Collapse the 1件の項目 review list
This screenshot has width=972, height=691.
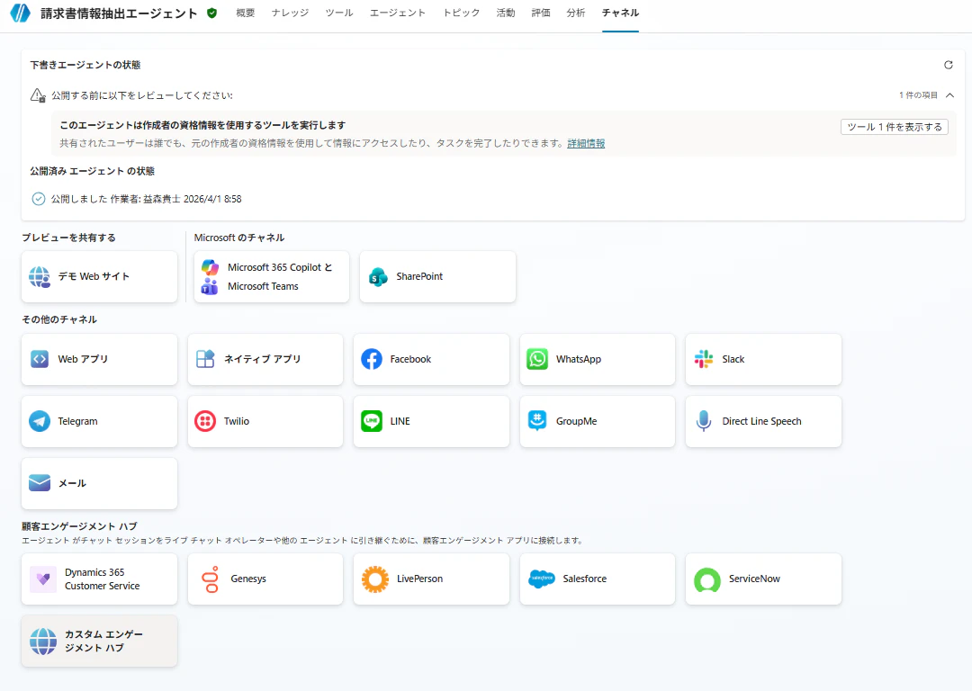pyautogui.click(x=949, y=95)
